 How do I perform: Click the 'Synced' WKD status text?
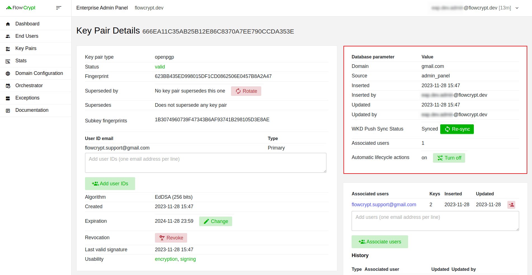pyautogui.click(x=430, y=129)
